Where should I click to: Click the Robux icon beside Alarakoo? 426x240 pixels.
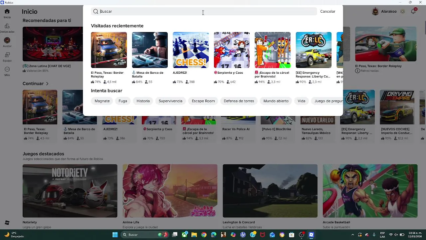pyautogui.click(x=402, y=11)
